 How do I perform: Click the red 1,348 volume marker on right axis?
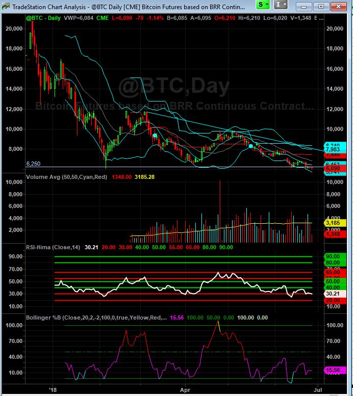pyautogui.click(x=335, y=234)
